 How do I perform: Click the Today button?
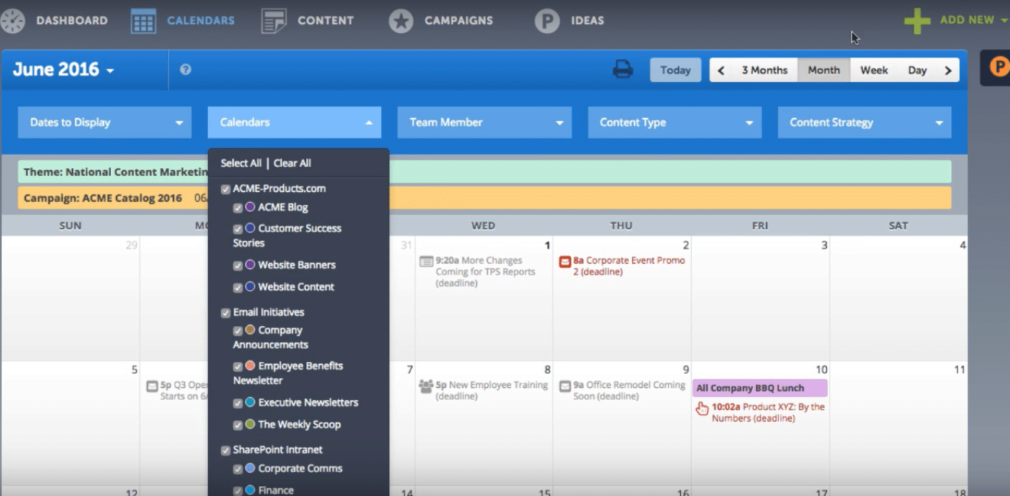tap(675, 69)
